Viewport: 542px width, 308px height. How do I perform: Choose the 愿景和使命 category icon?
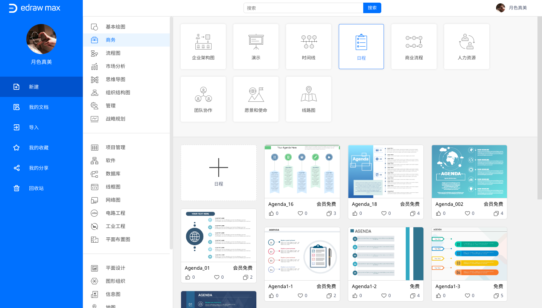click(x=256, y=99)
